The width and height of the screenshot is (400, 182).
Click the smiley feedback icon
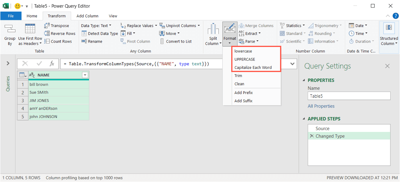[x=18, y=6]
